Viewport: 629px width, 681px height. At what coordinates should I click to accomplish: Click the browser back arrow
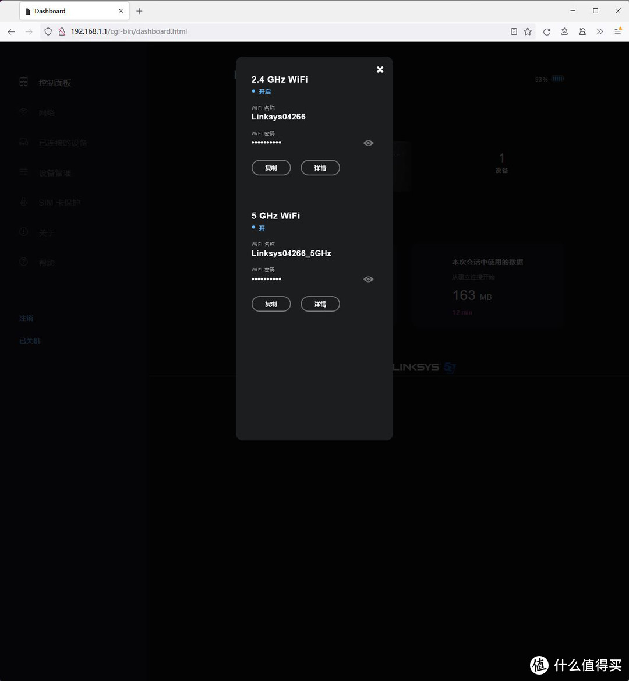(12, 31)
